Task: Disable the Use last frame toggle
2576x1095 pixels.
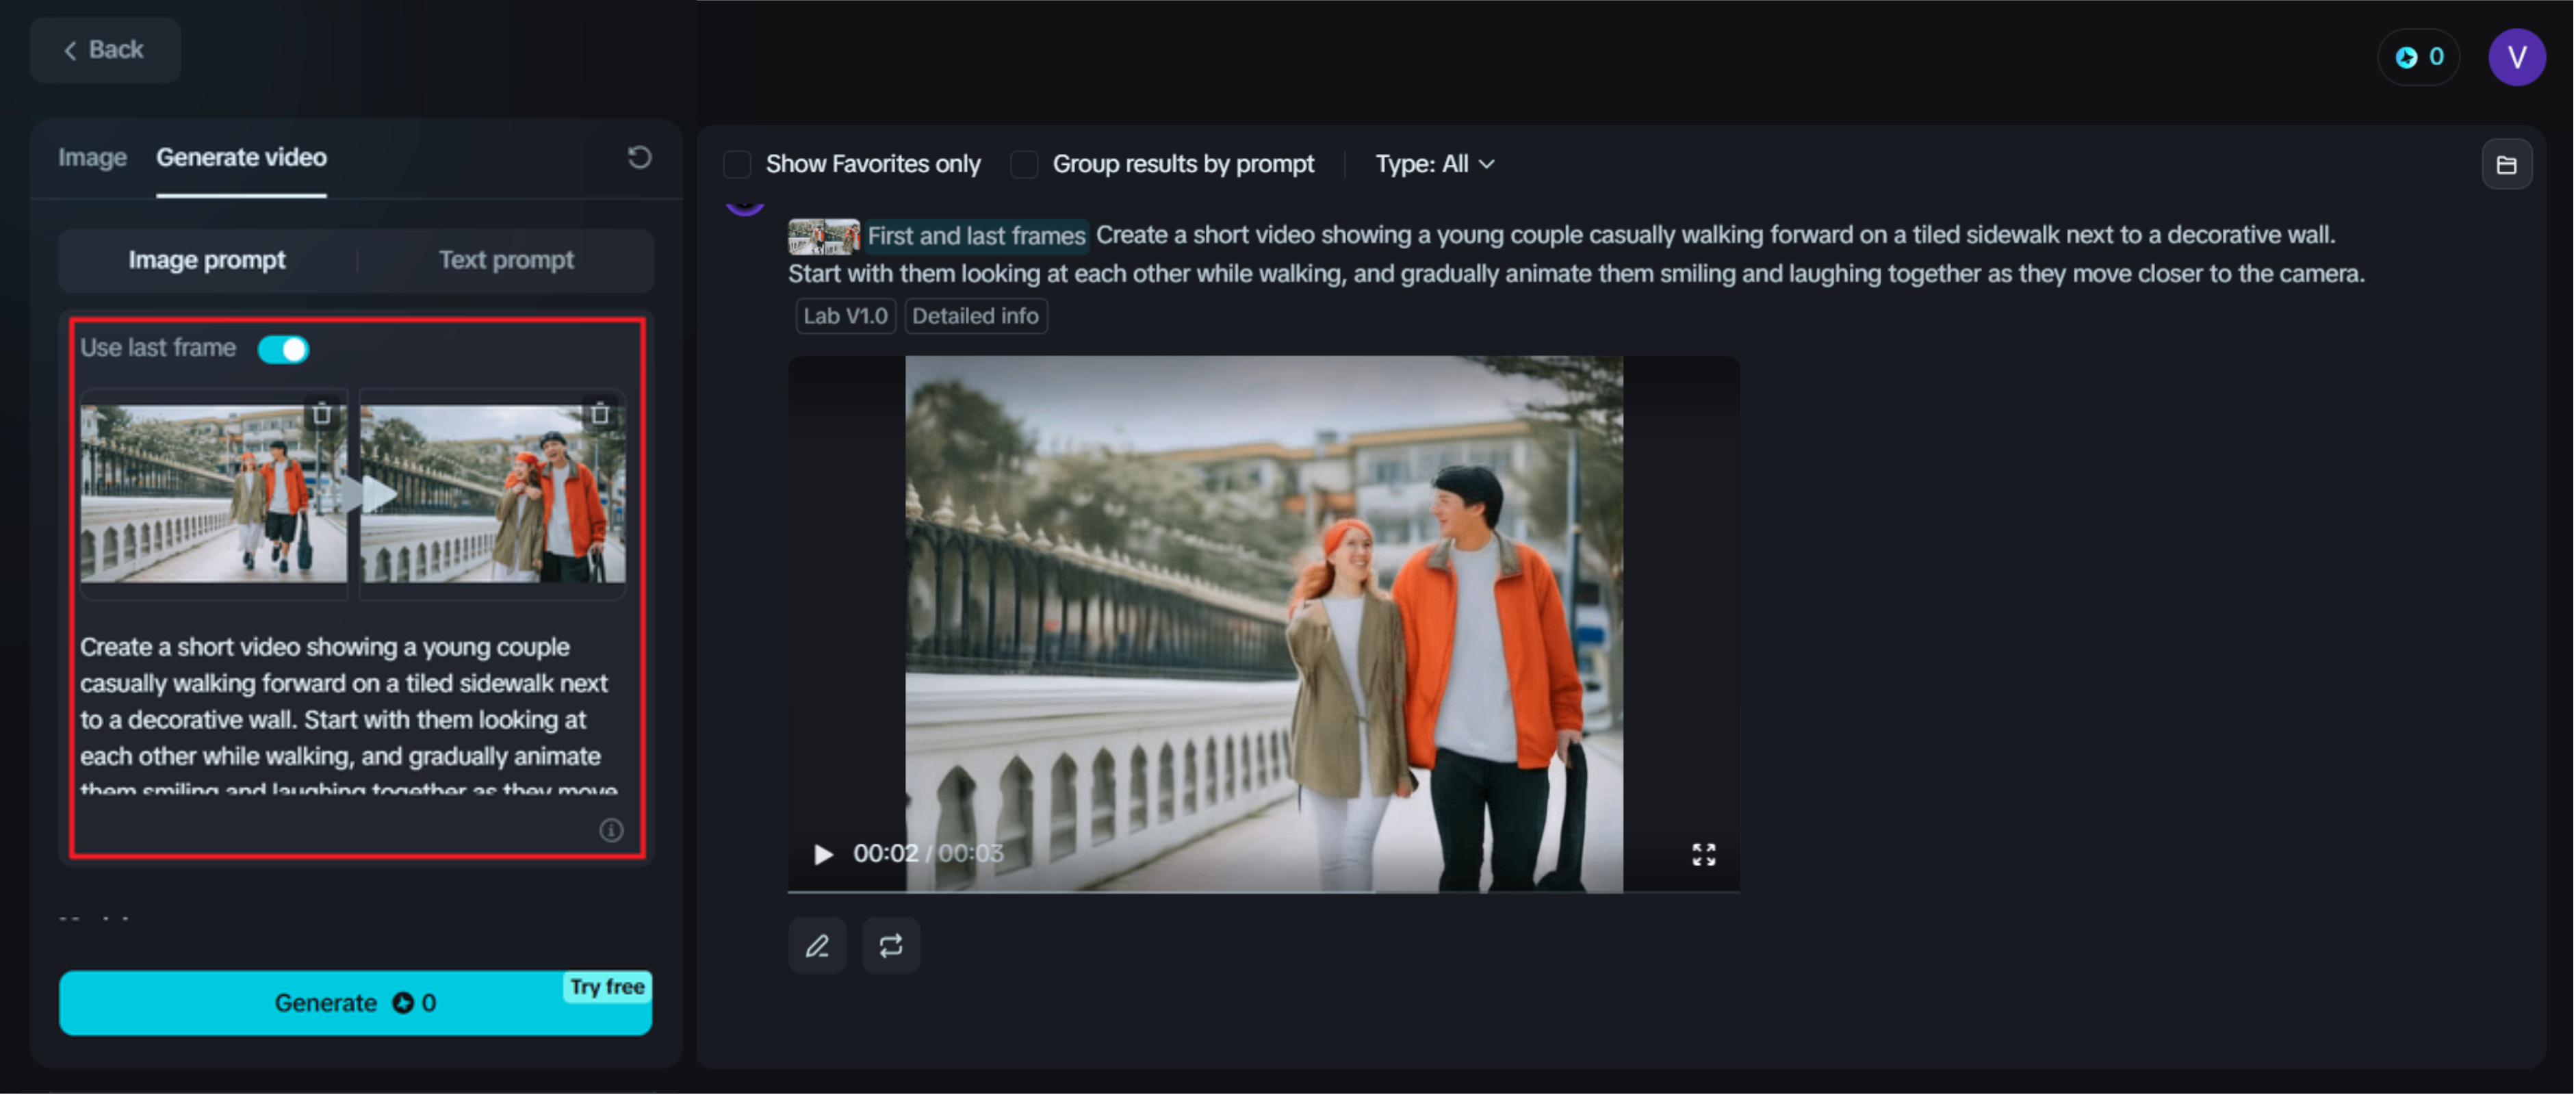Action: tap(282, 349)
